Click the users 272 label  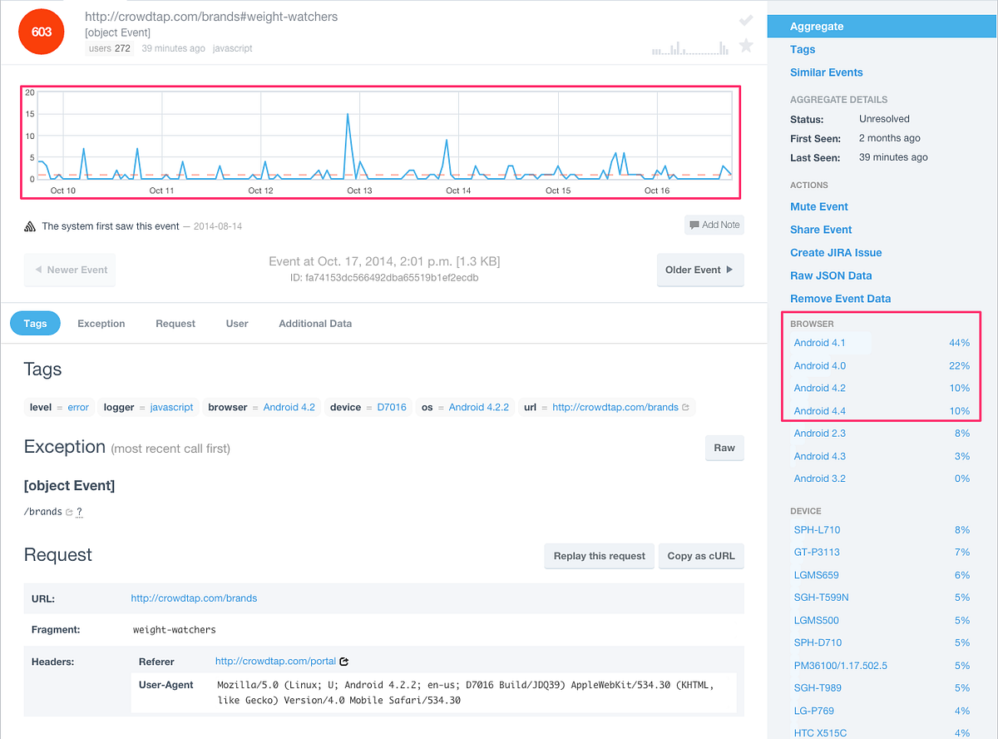click(110, 48)
